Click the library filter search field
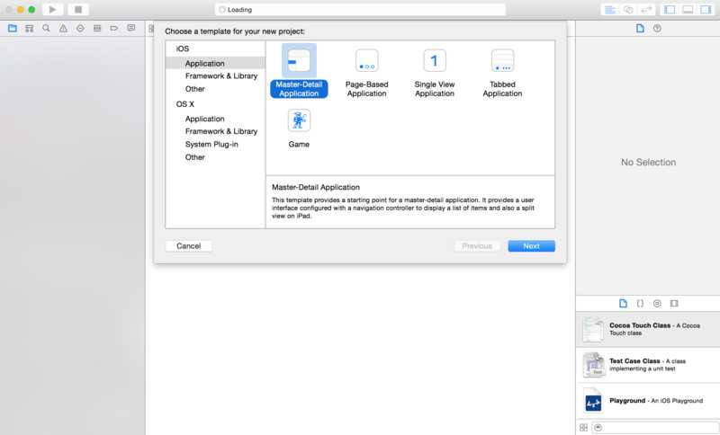The height and width of the screenshot is (435, 720). [655, 428]
